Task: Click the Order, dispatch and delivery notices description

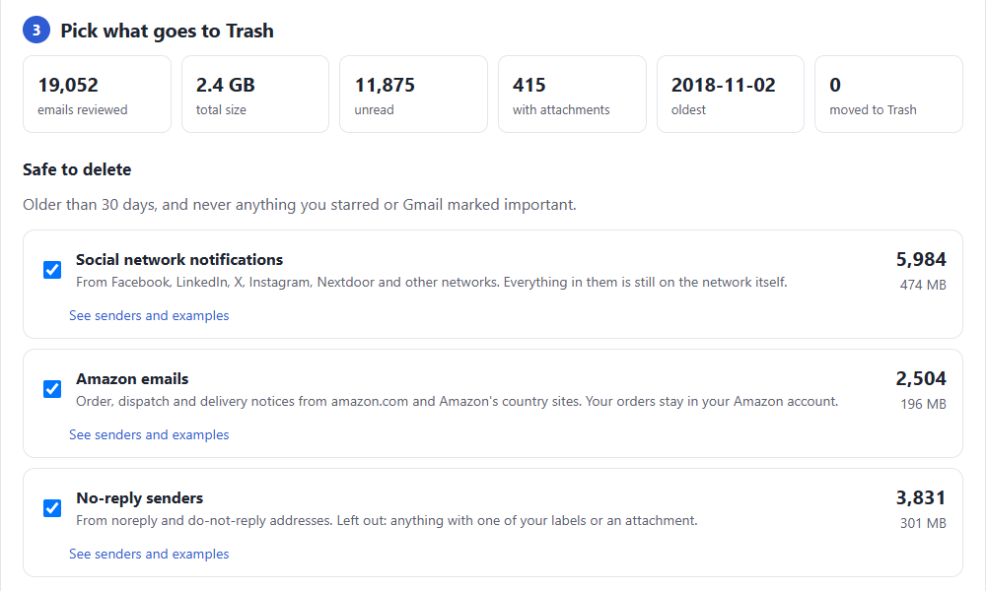Action: tap(458, 401)
